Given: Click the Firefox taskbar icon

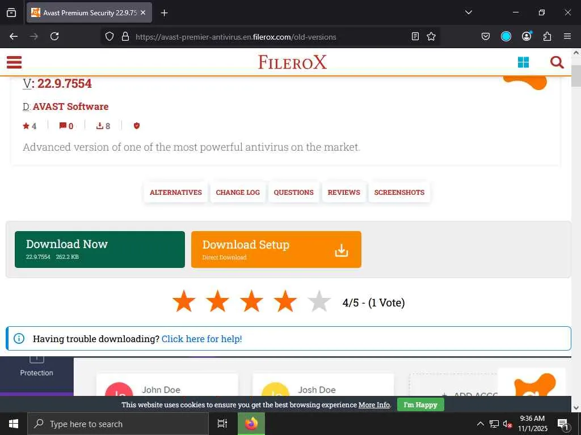Looking at the screenshot, I should (x=251, y=424).
